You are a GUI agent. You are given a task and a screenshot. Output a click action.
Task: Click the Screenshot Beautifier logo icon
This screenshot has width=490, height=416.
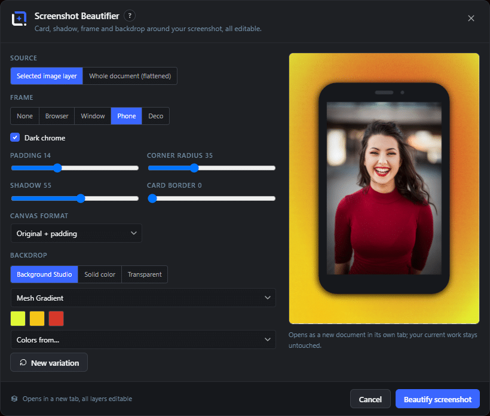(19, 19)
